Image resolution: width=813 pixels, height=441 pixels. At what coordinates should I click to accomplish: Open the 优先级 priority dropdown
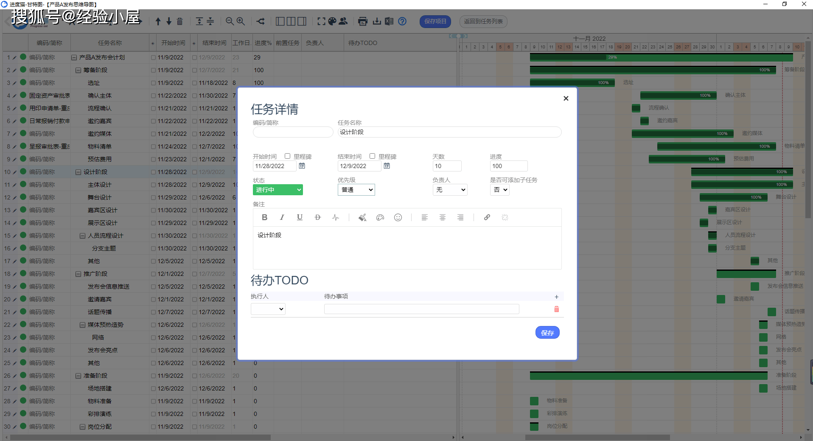pos(356,190)
